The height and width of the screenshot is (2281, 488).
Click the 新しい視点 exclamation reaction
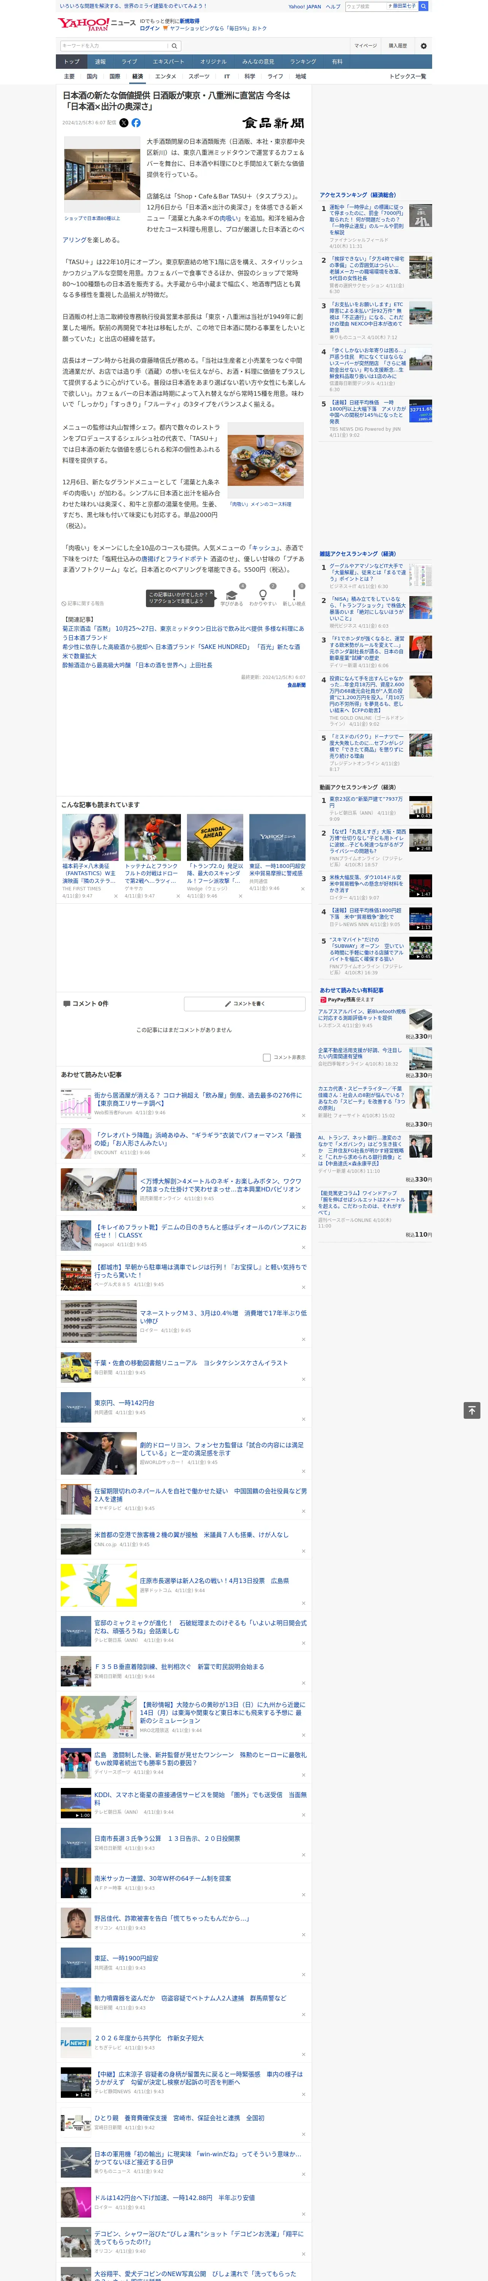294,595
